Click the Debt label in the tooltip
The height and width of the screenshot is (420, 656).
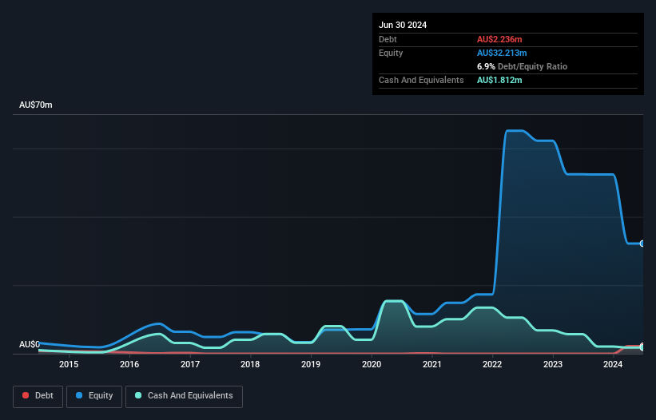(x=388, y=39)
